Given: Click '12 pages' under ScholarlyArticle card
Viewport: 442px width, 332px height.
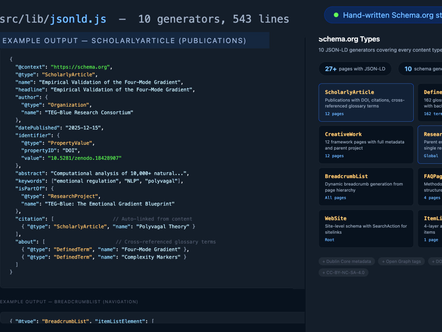Looking at the screenshot, I should (x=334, y=114).
